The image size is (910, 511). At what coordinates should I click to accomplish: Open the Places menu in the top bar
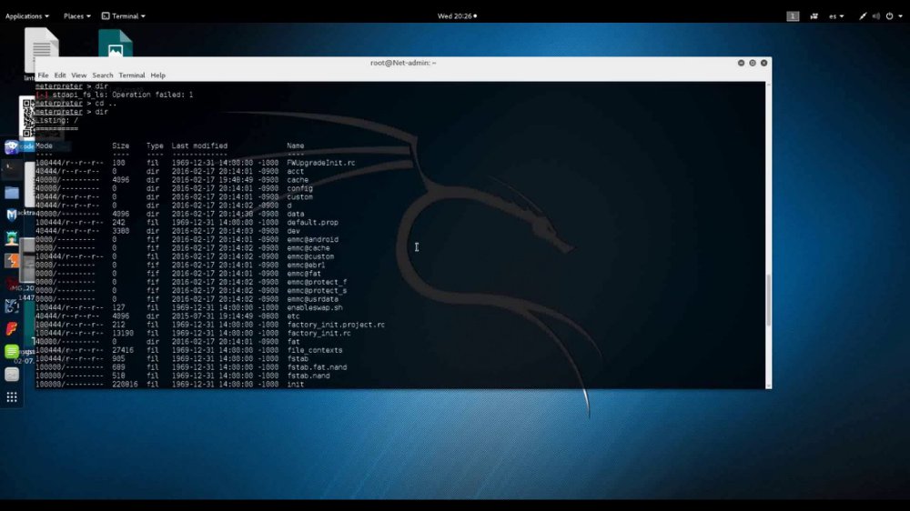(76, 16)
